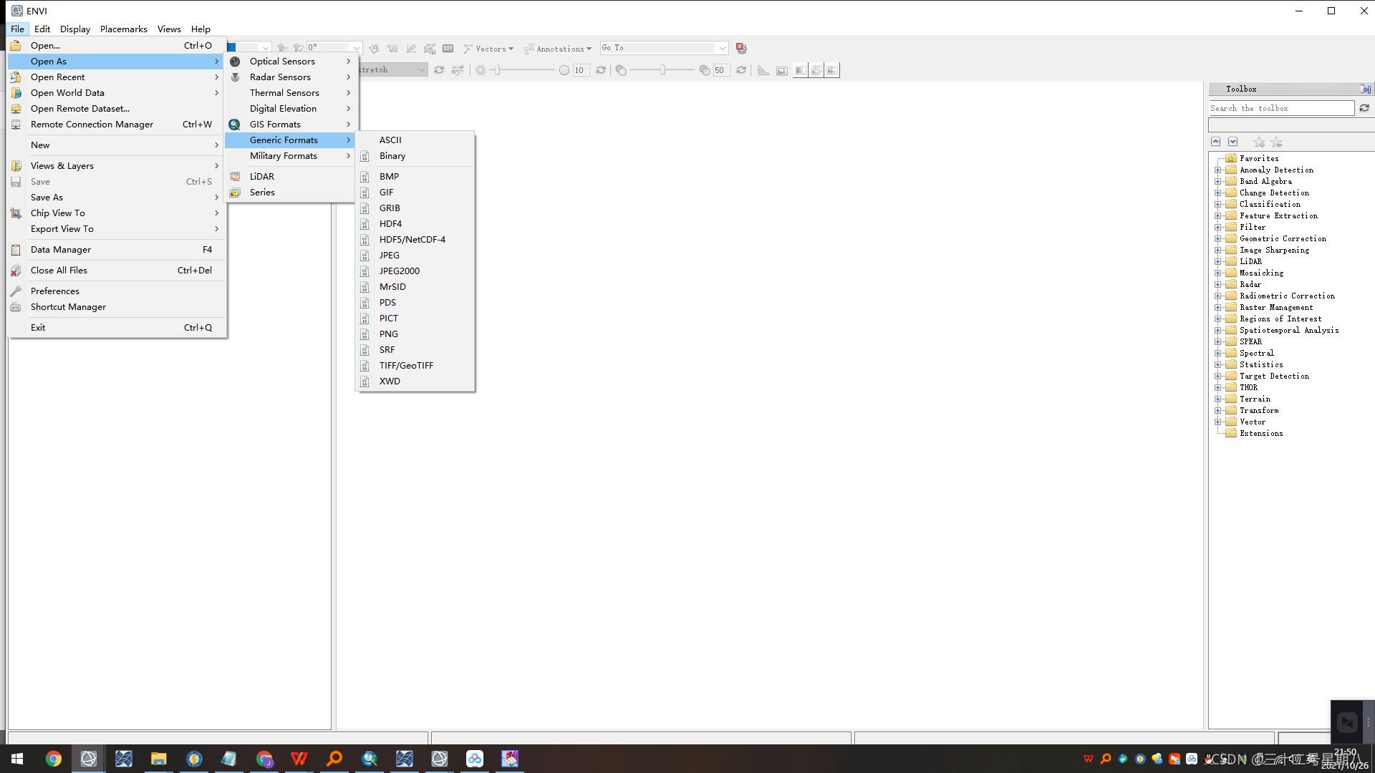Open the File Explorer taskbar icon
This screenshot has width=1375, height=773.
point(159,759)
